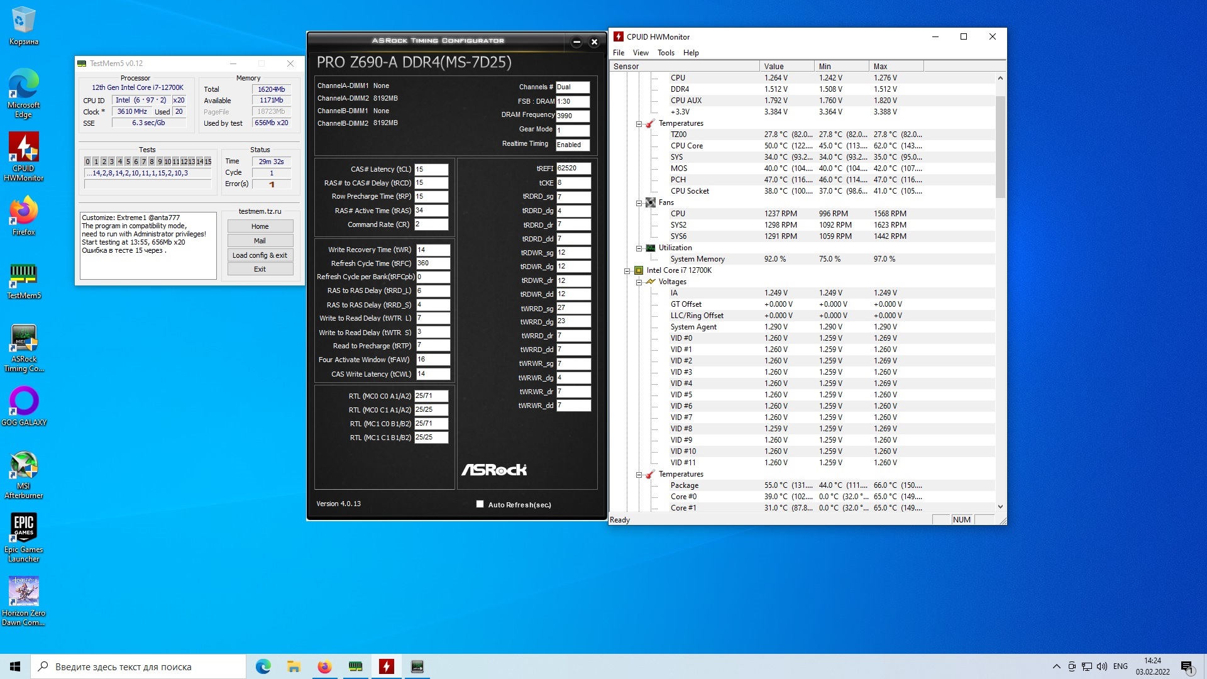1207x679 pixels.
Task: Collapse Intel Core i7 12700K tree node
Action: tap(627, 271)
